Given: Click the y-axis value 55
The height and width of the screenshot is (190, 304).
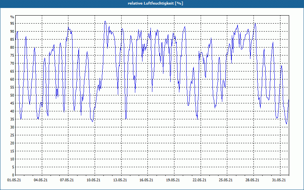Looking at the screenshot, I should point(12,87).
